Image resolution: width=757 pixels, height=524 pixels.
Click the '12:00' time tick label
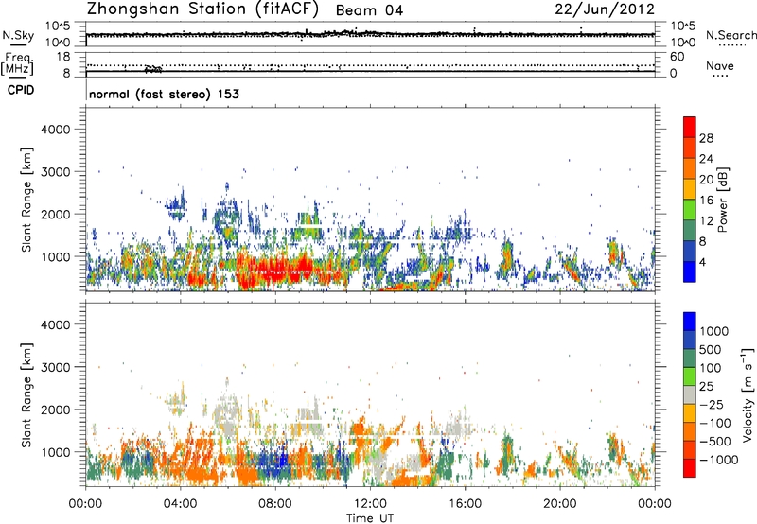[x=370, y=504]
